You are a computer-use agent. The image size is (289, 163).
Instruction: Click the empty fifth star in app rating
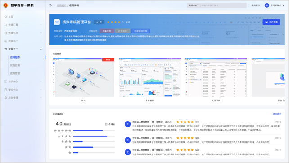(122, 22)
